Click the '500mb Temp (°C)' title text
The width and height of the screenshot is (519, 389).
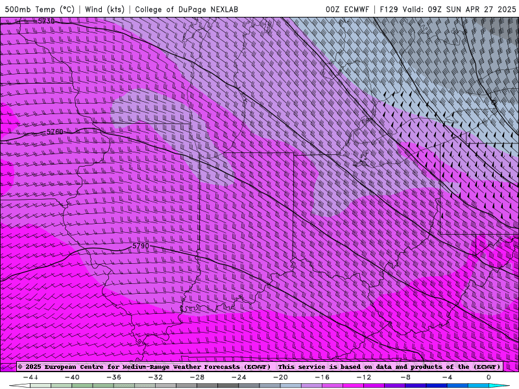point(40,9)
